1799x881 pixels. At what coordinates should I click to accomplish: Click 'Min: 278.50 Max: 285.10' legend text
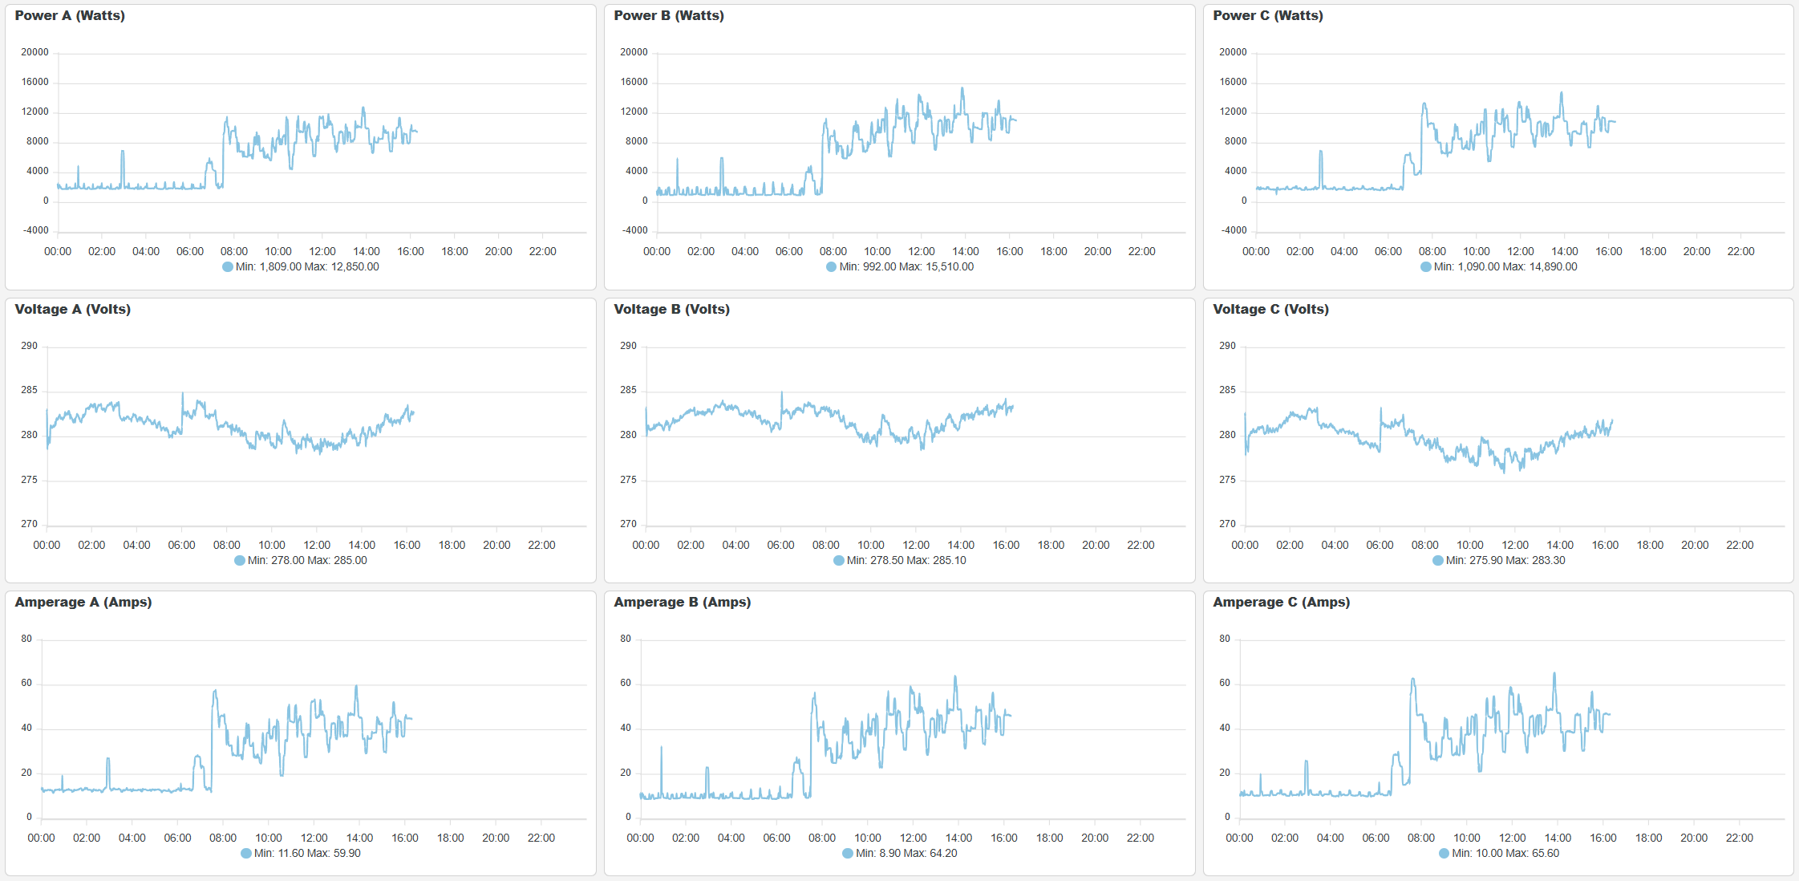coord(906,561)
